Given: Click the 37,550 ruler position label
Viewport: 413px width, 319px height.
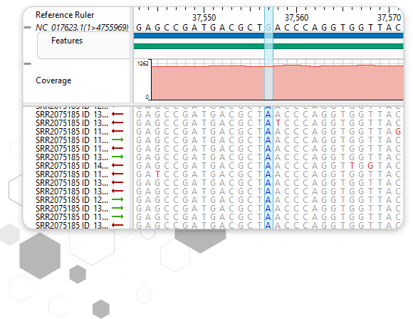Looking at the screenshot, I should tap(204, 18).
